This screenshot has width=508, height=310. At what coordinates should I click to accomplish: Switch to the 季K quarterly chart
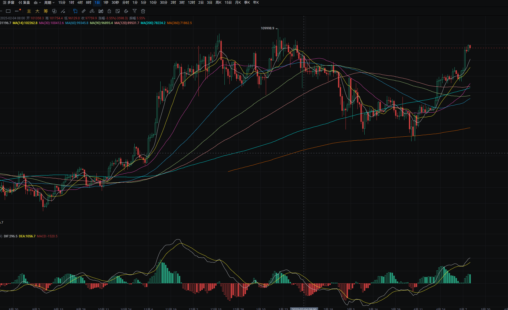coord(247,3)
